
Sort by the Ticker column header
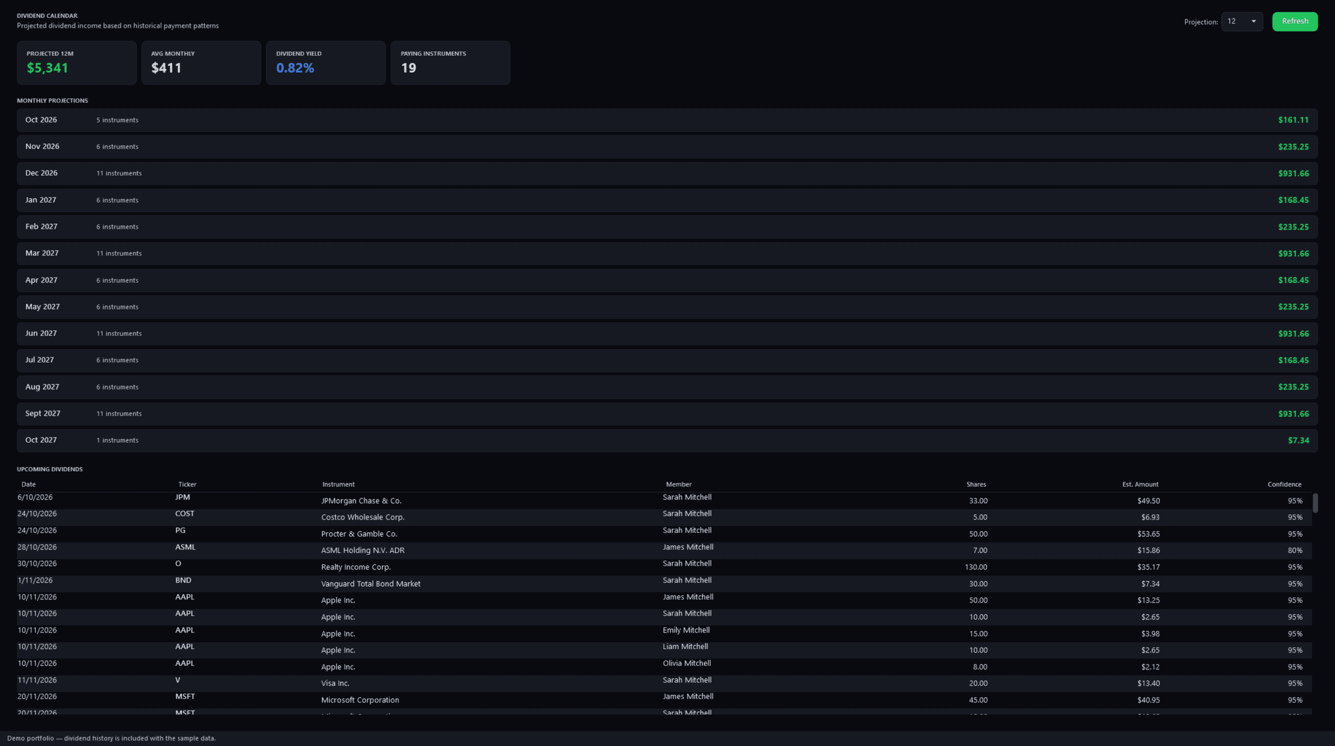click(x=187, y=484)
